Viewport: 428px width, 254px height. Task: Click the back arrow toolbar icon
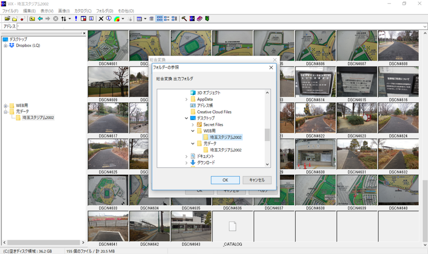point(40,18)
